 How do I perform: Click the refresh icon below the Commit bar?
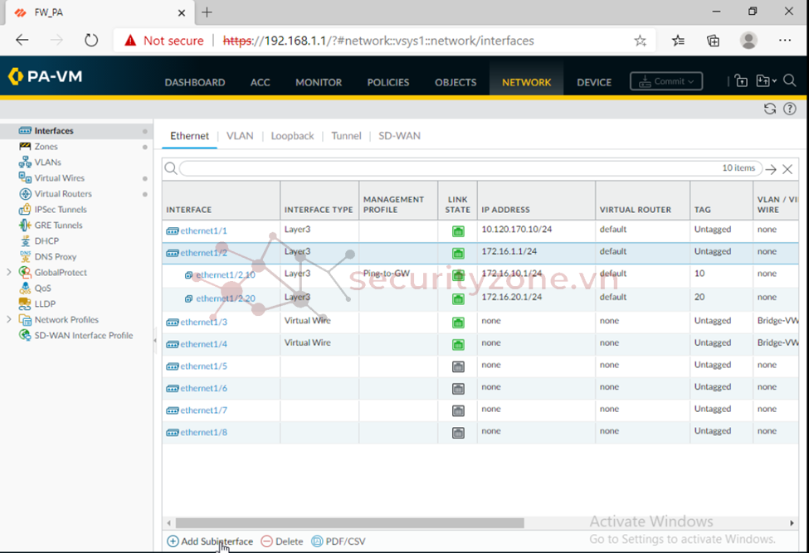[x=770, y=109]
